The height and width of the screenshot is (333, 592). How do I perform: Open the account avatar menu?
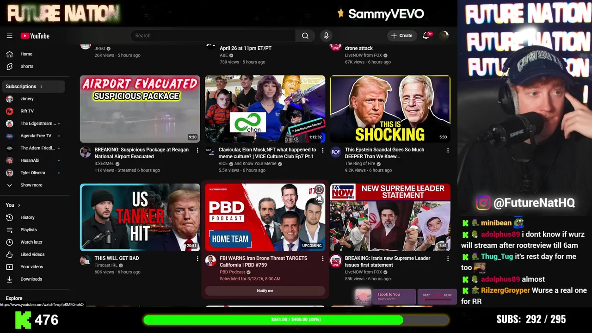pos(444,36)
